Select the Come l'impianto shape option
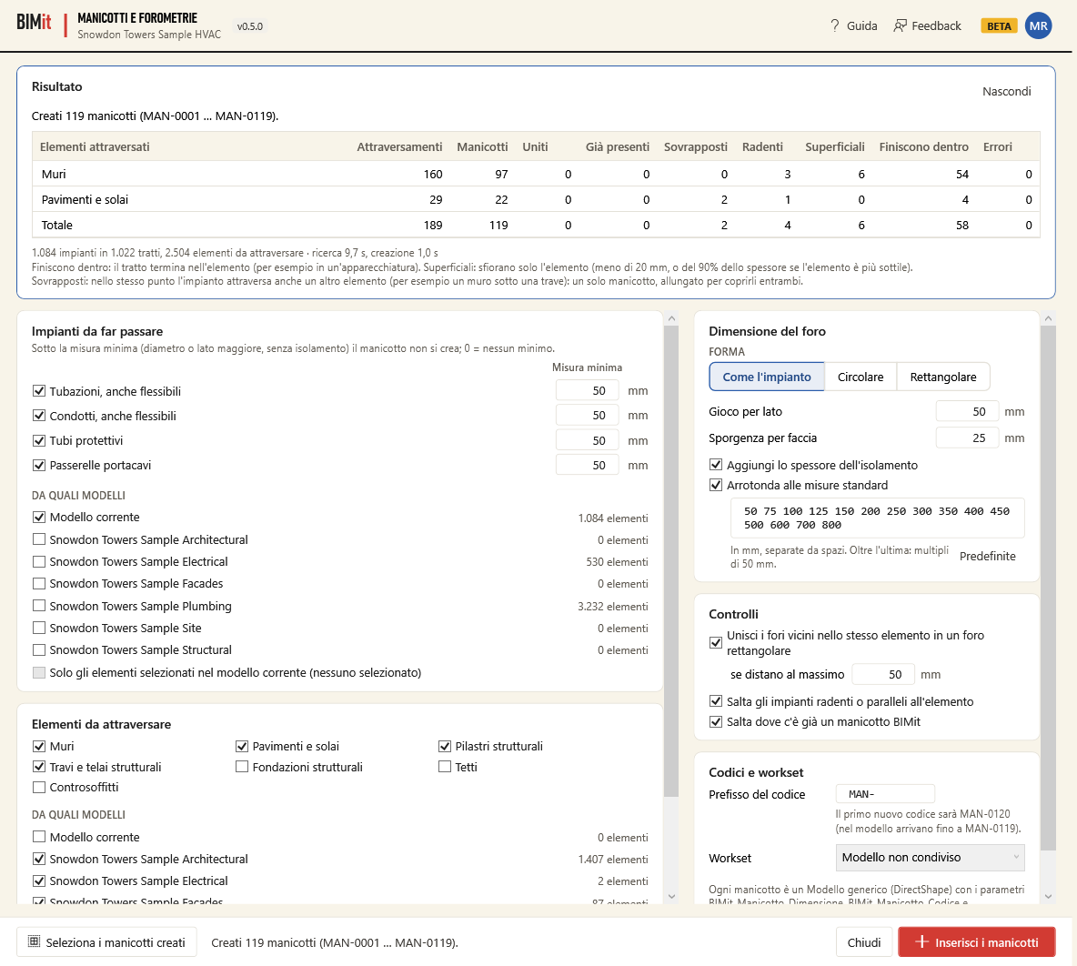1077x966 pixels. tap(767, 377)
